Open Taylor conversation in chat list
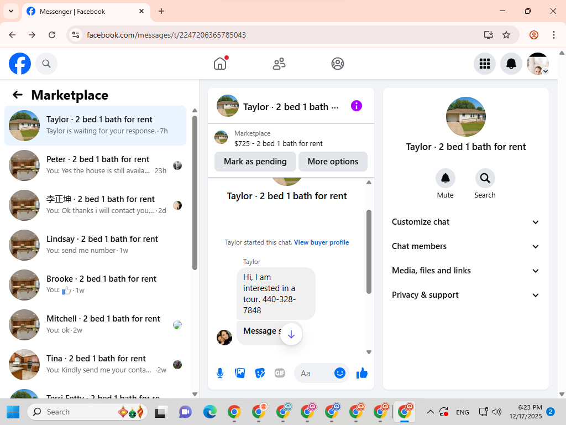Viewport: 566px width, 425px height. coord(95,126)
